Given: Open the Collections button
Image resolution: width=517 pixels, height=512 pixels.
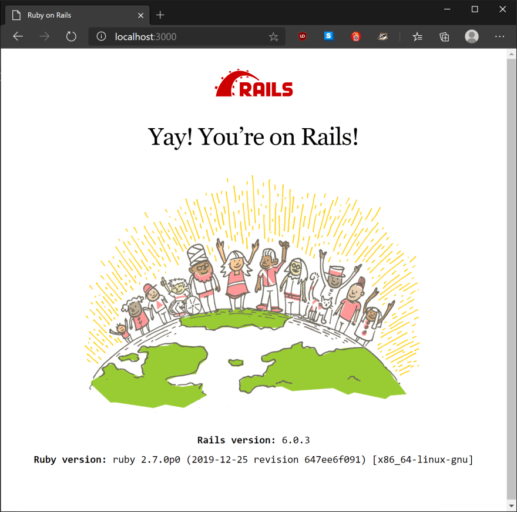Looking at the screenshot, I should pos(444,36).
